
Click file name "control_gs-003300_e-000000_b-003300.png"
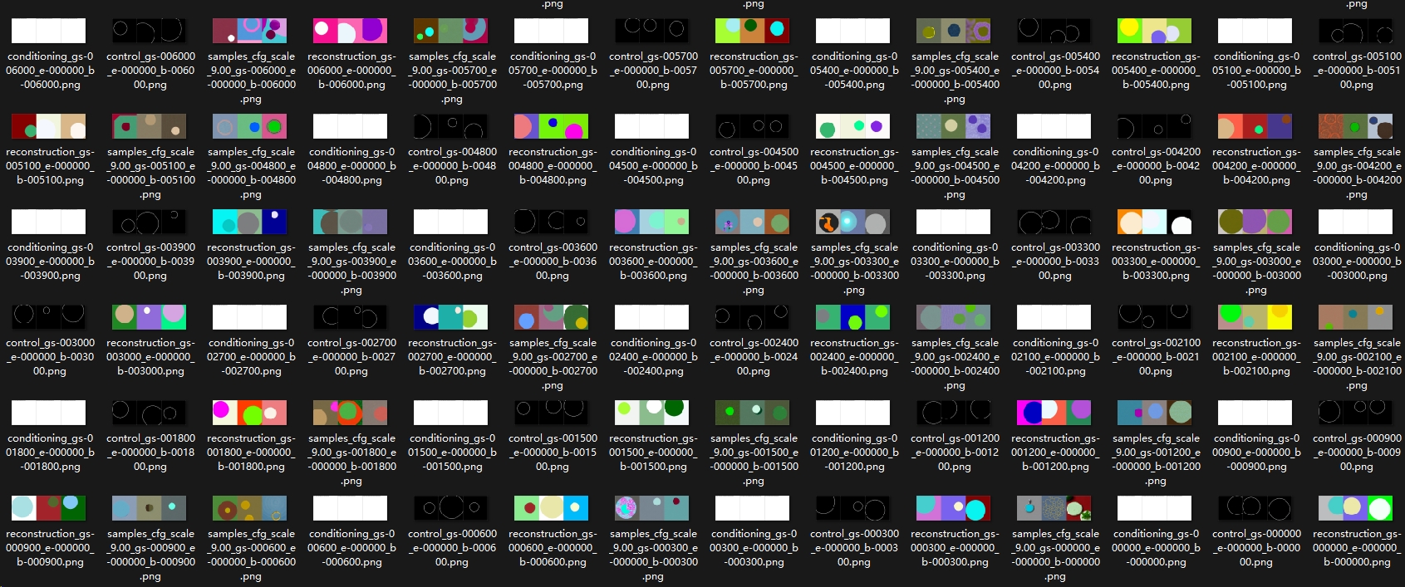pos(1055,262)
